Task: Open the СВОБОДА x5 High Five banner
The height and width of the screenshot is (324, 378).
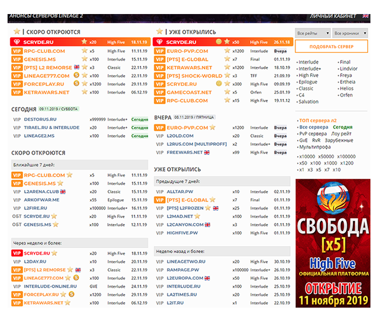Action: (x=333, y=243)
